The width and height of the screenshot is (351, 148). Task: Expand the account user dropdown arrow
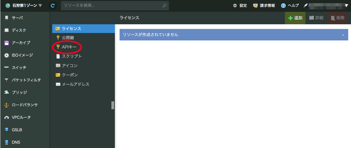pos(346,5)
